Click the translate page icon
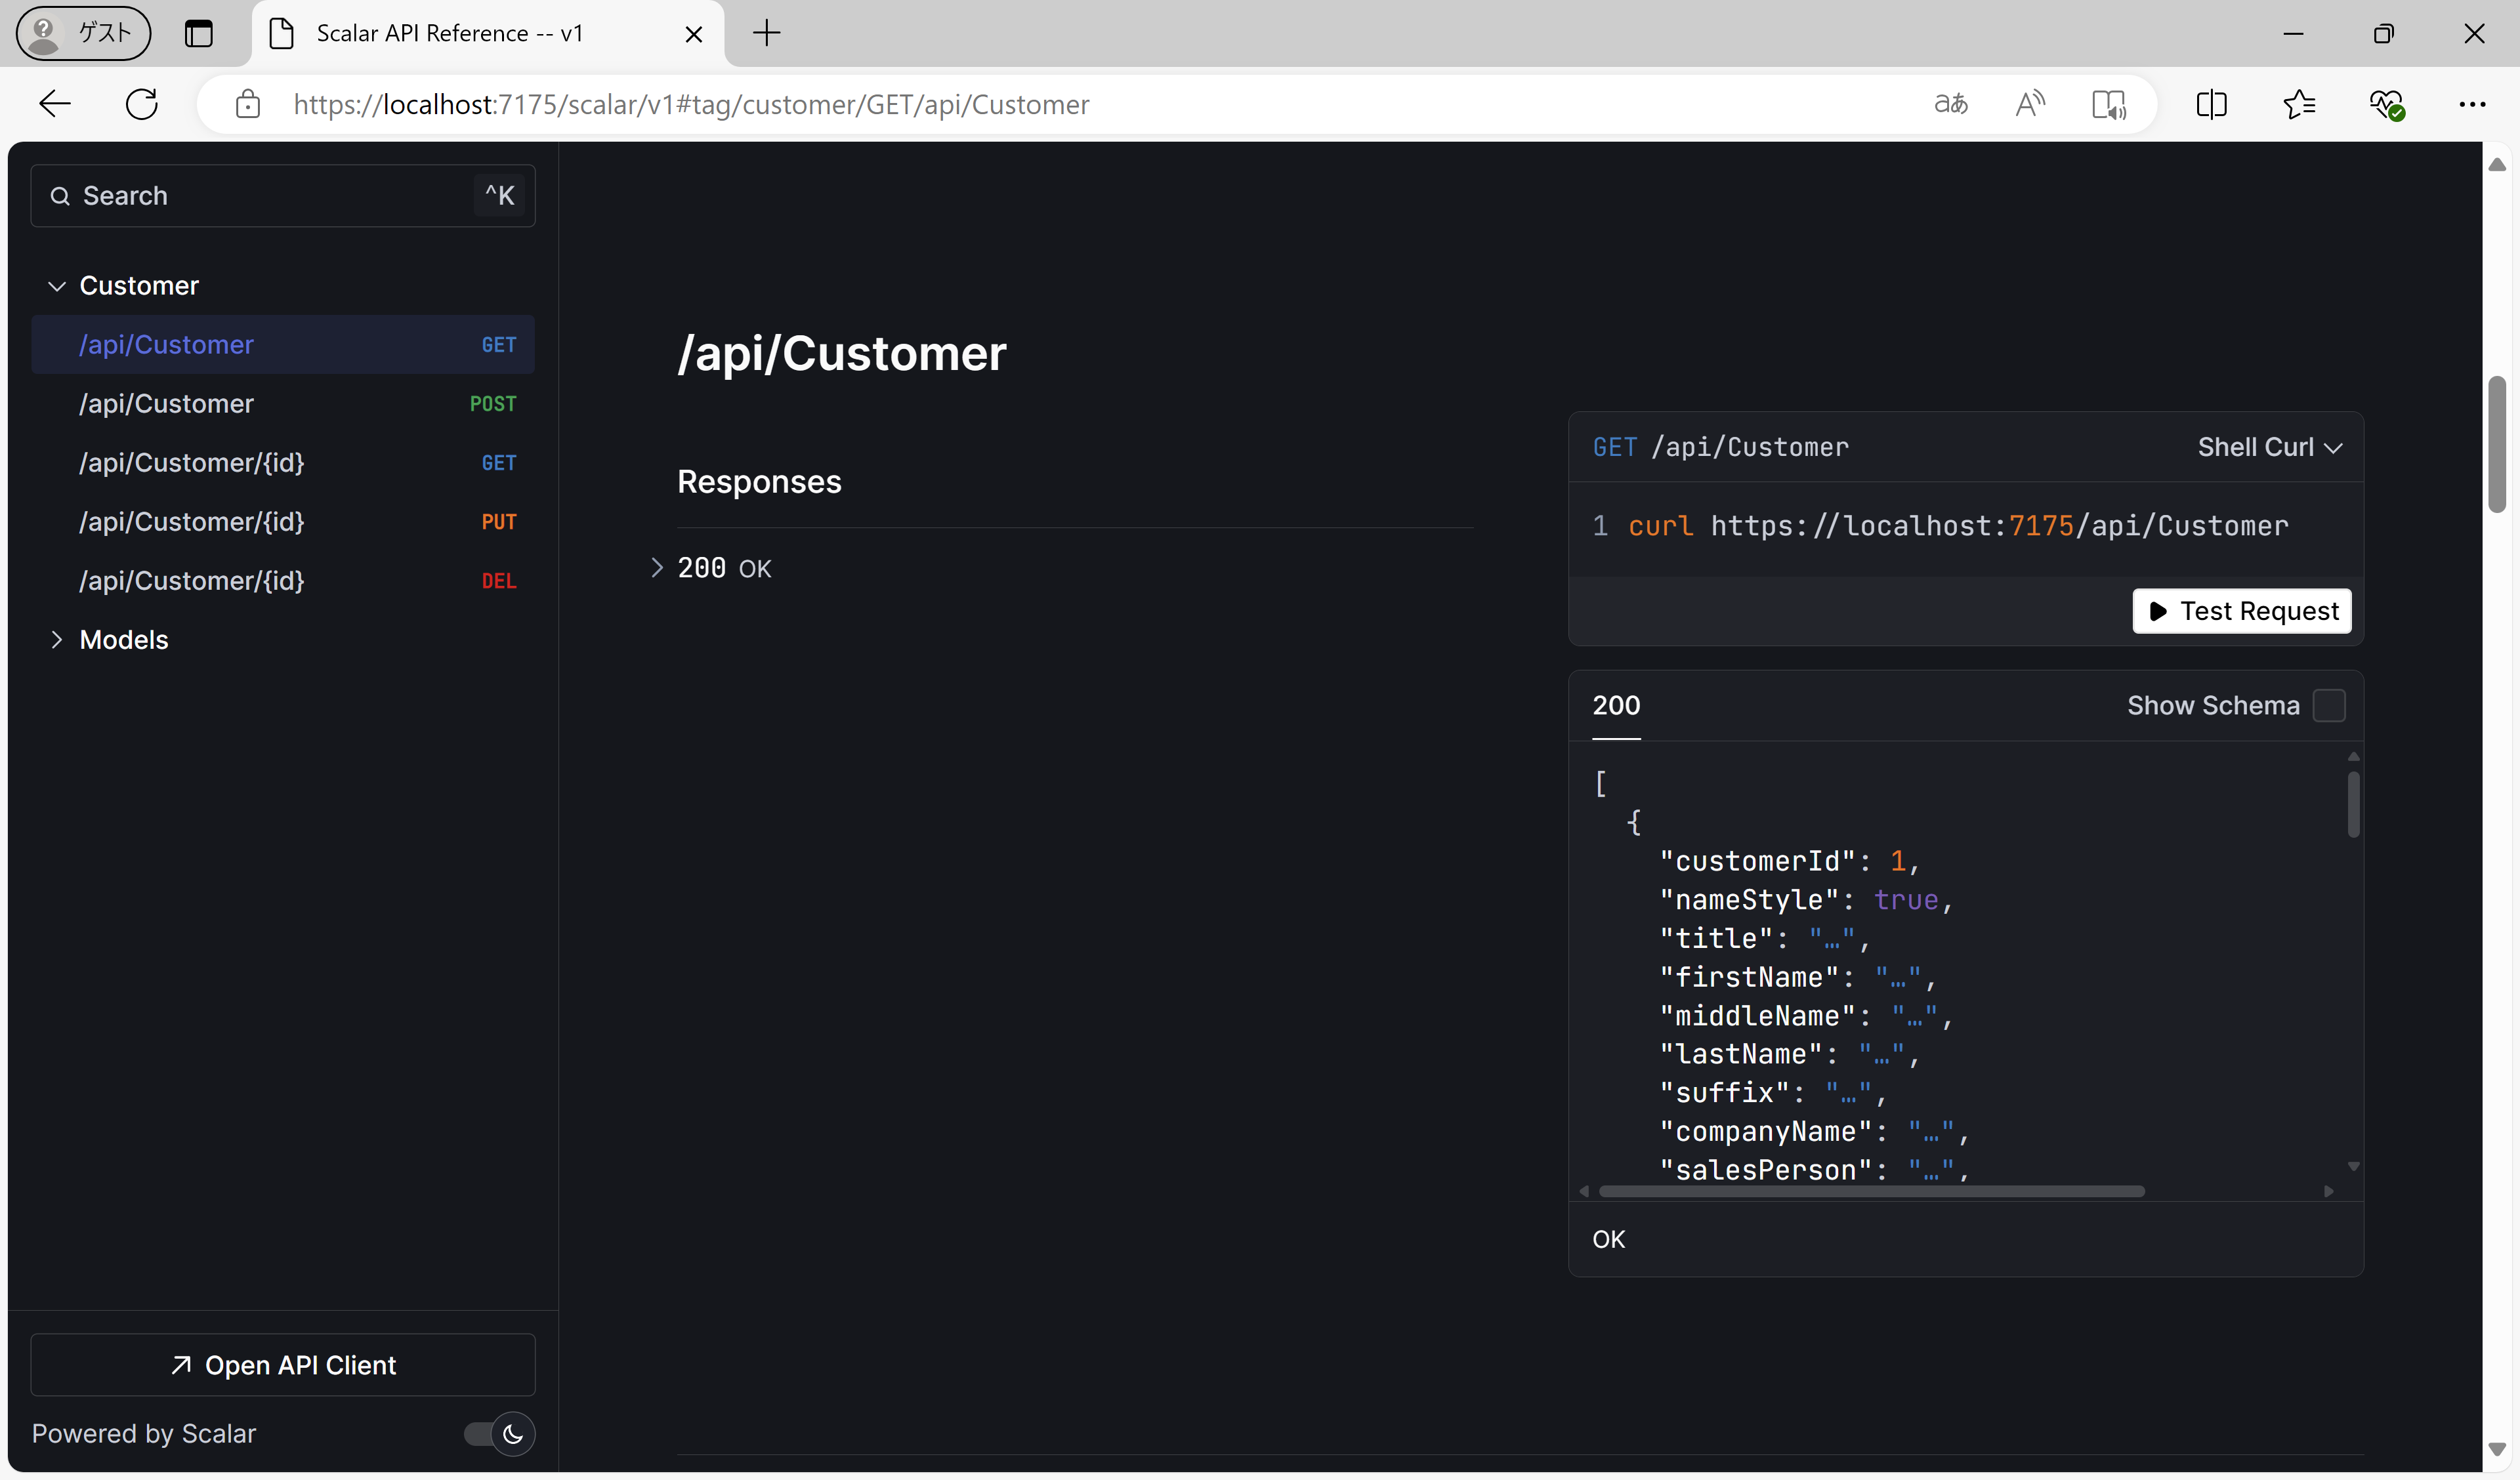This screenshot has width=2520, height=1480. (1950, 104)
